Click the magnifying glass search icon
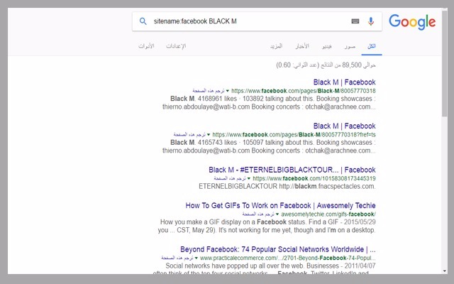The height and width of the screenshot is (284, 454). pos(143,22)
